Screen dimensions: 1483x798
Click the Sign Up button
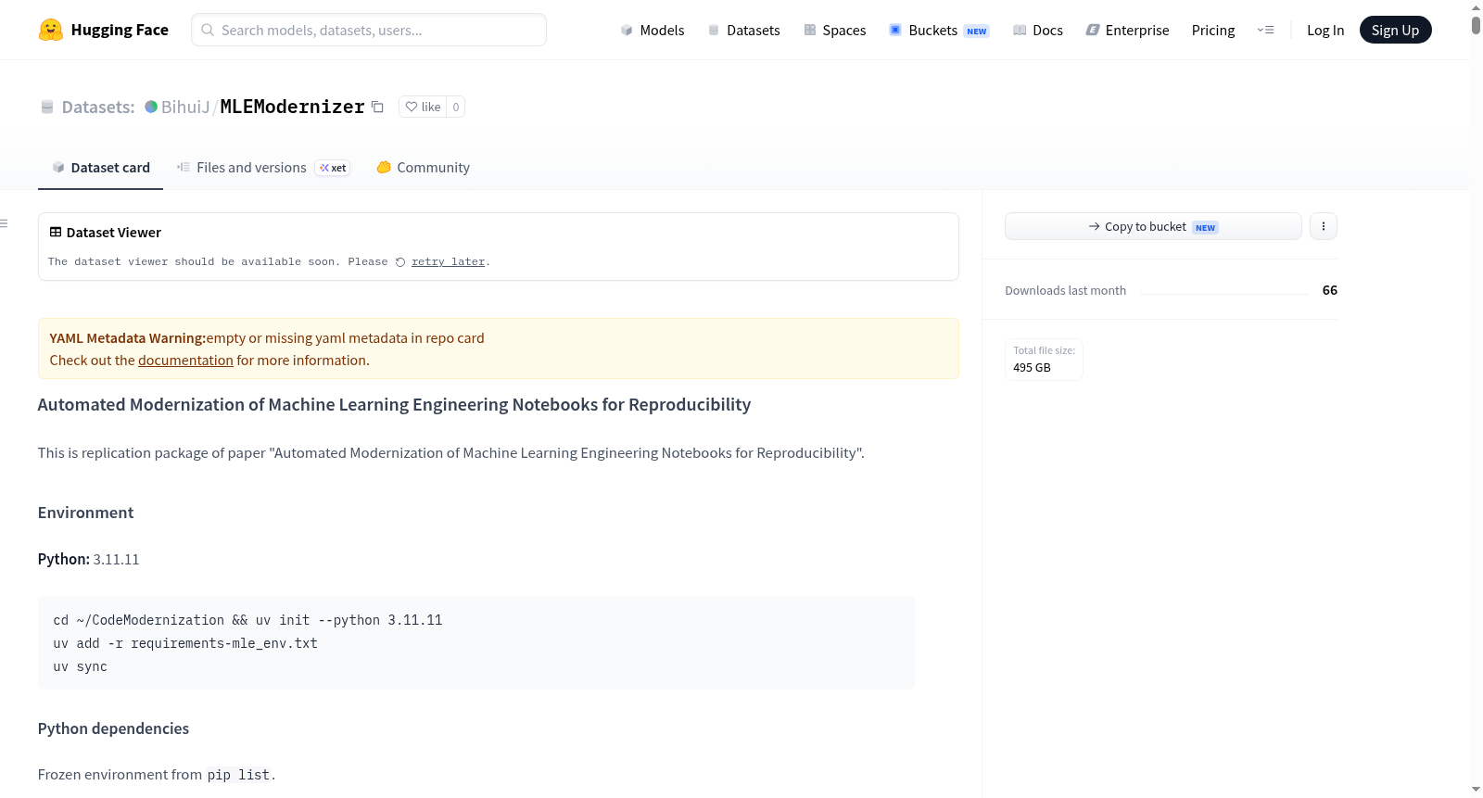pyautogui.click(x=1395, y=30)
